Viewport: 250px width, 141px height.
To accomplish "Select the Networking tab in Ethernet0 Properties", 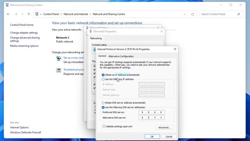I will point(96,38).
